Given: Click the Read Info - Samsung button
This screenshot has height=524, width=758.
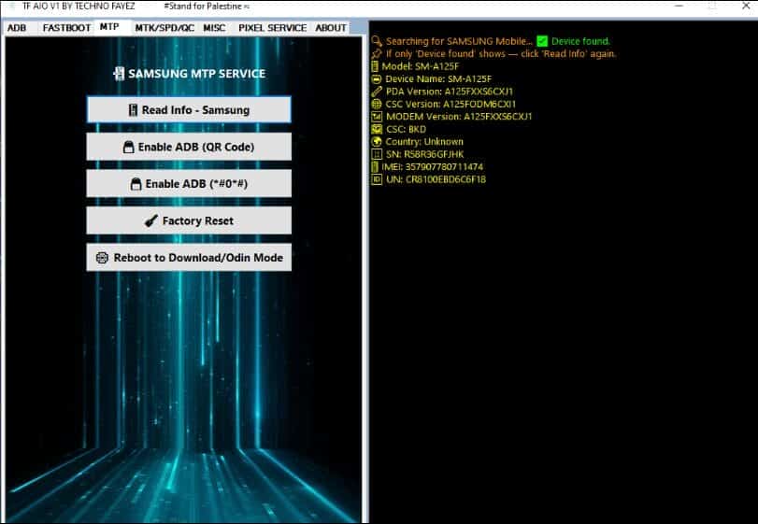Looking at the screenshot, I should tap(189, 109).
